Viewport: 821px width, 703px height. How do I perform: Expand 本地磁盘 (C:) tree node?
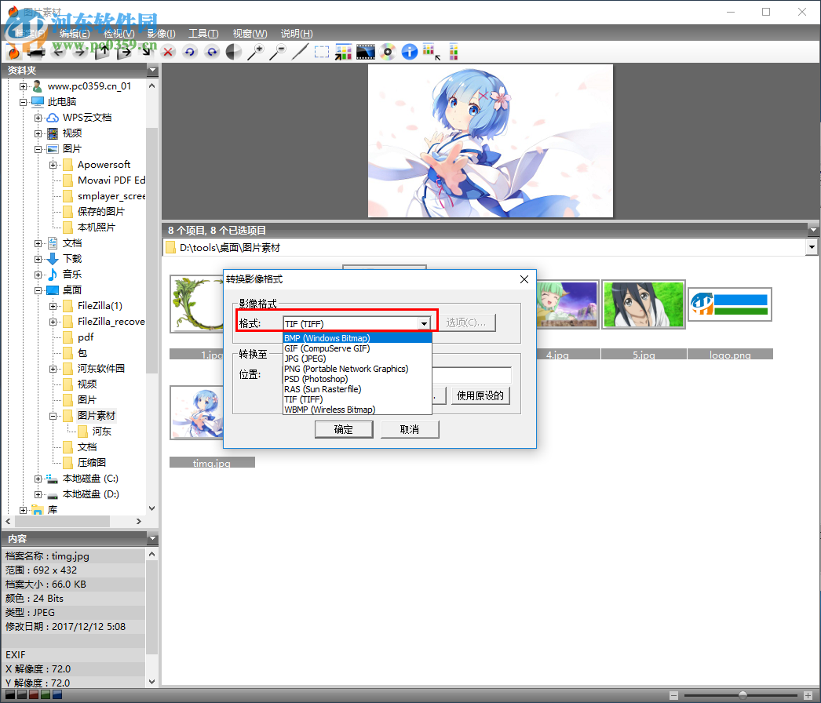[x=38, y=479]
